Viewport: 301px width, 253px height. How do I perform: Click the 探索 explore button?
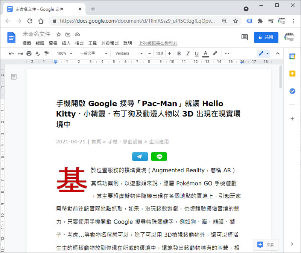(266, 244)
